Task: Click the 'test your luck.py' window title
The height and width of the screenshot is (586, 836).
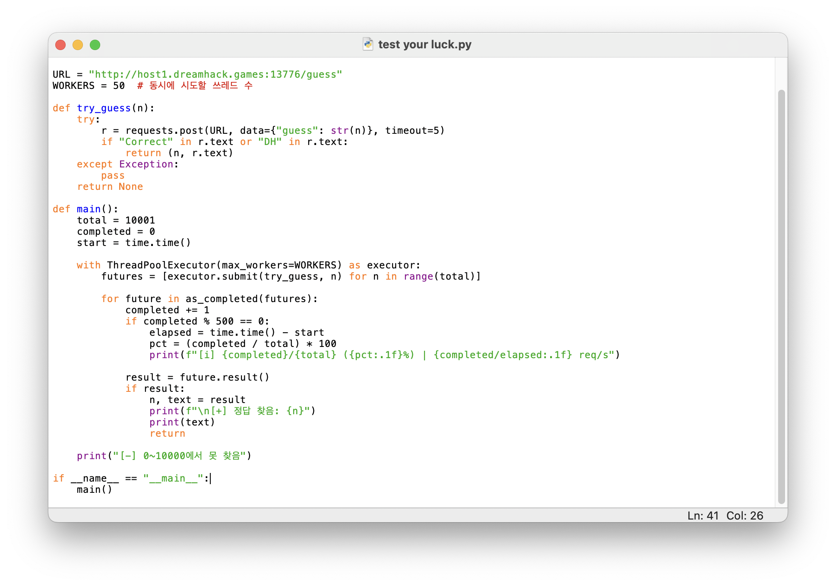Action: coord(424,44)
